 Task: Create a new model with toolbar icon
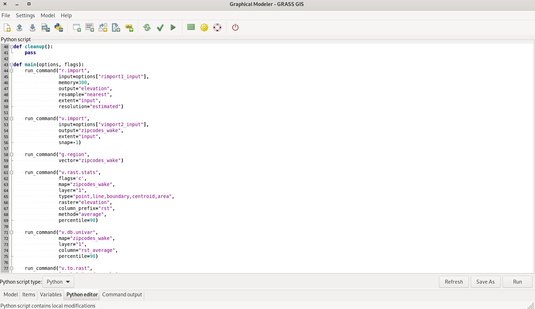7,27
